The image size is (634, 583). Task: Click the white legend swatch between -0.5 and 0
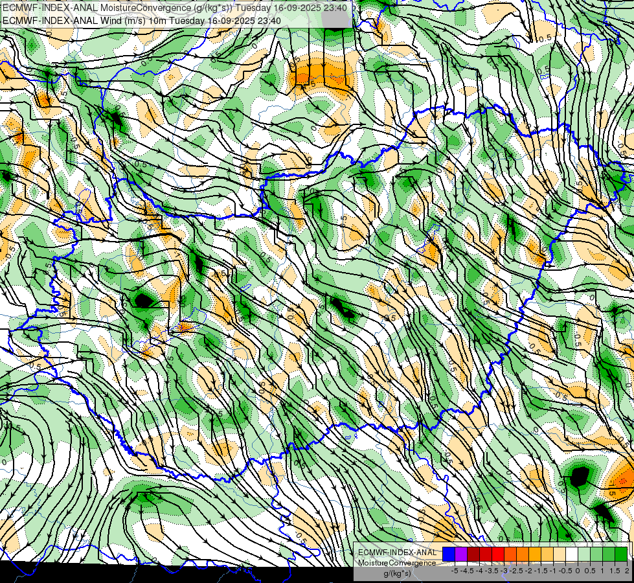pos(571,554)
